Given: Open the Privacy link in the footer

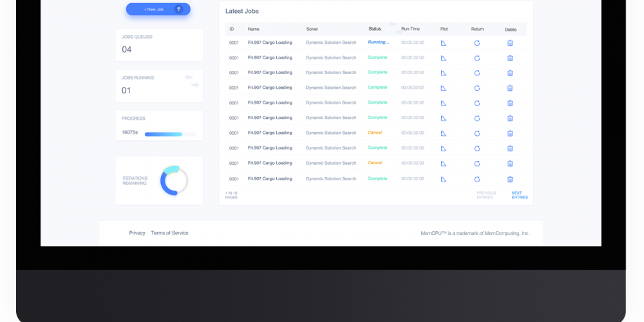Looking at the screenshot, I should click(137, 233).
